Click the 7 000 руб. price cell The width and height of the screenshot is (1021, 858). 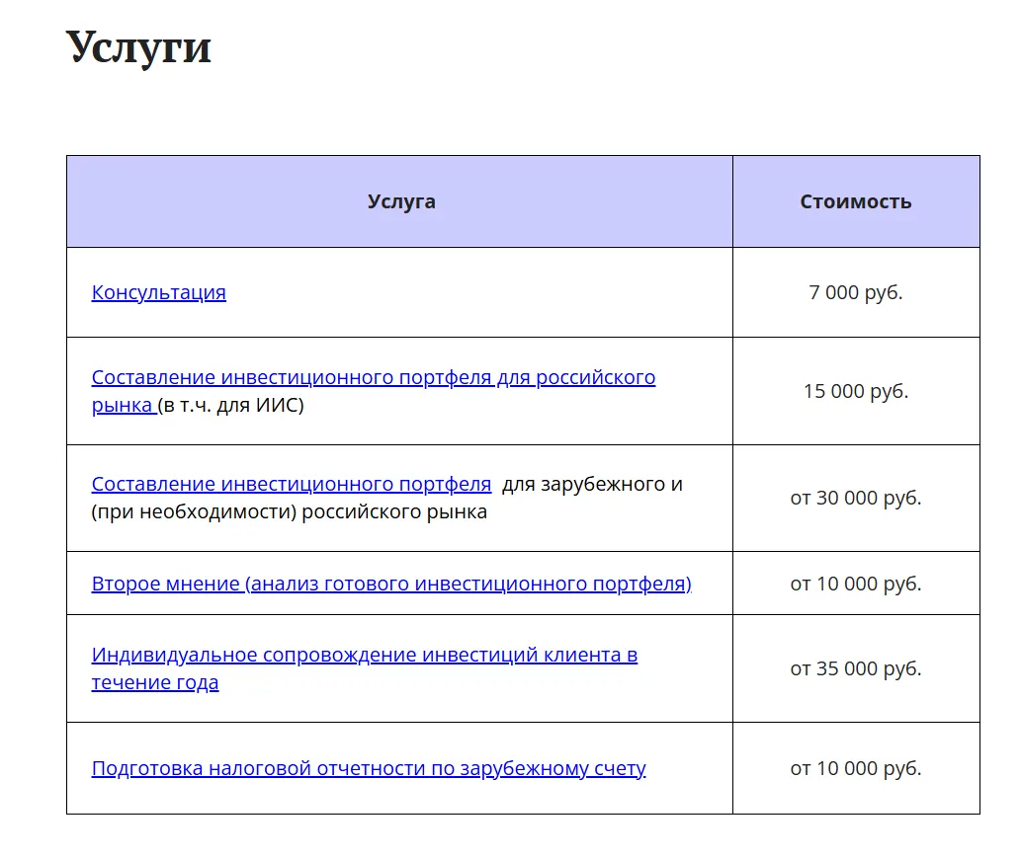click(x=856, y=292)
